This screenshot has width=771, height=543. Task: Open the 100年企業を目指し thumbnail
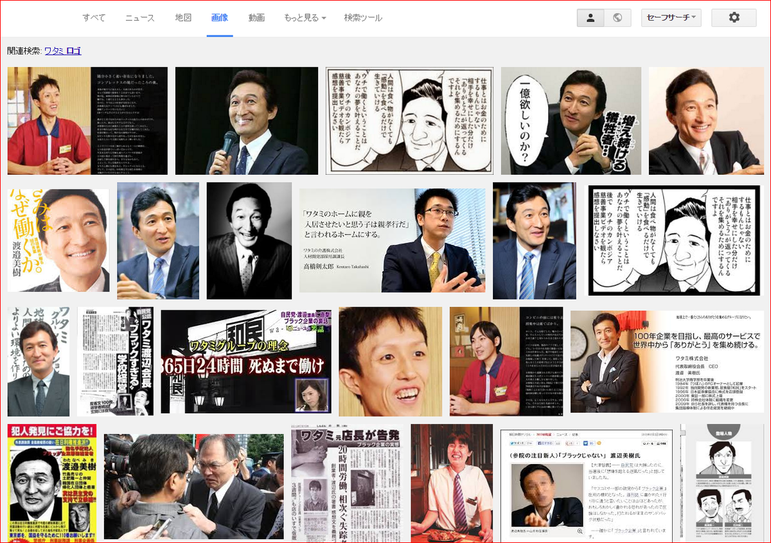click(667, 362)
